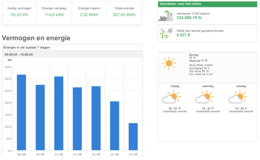Screen dimensions: 260x160
Task: Click the Zonnig weather condition text
Action: tap(194, 55)
